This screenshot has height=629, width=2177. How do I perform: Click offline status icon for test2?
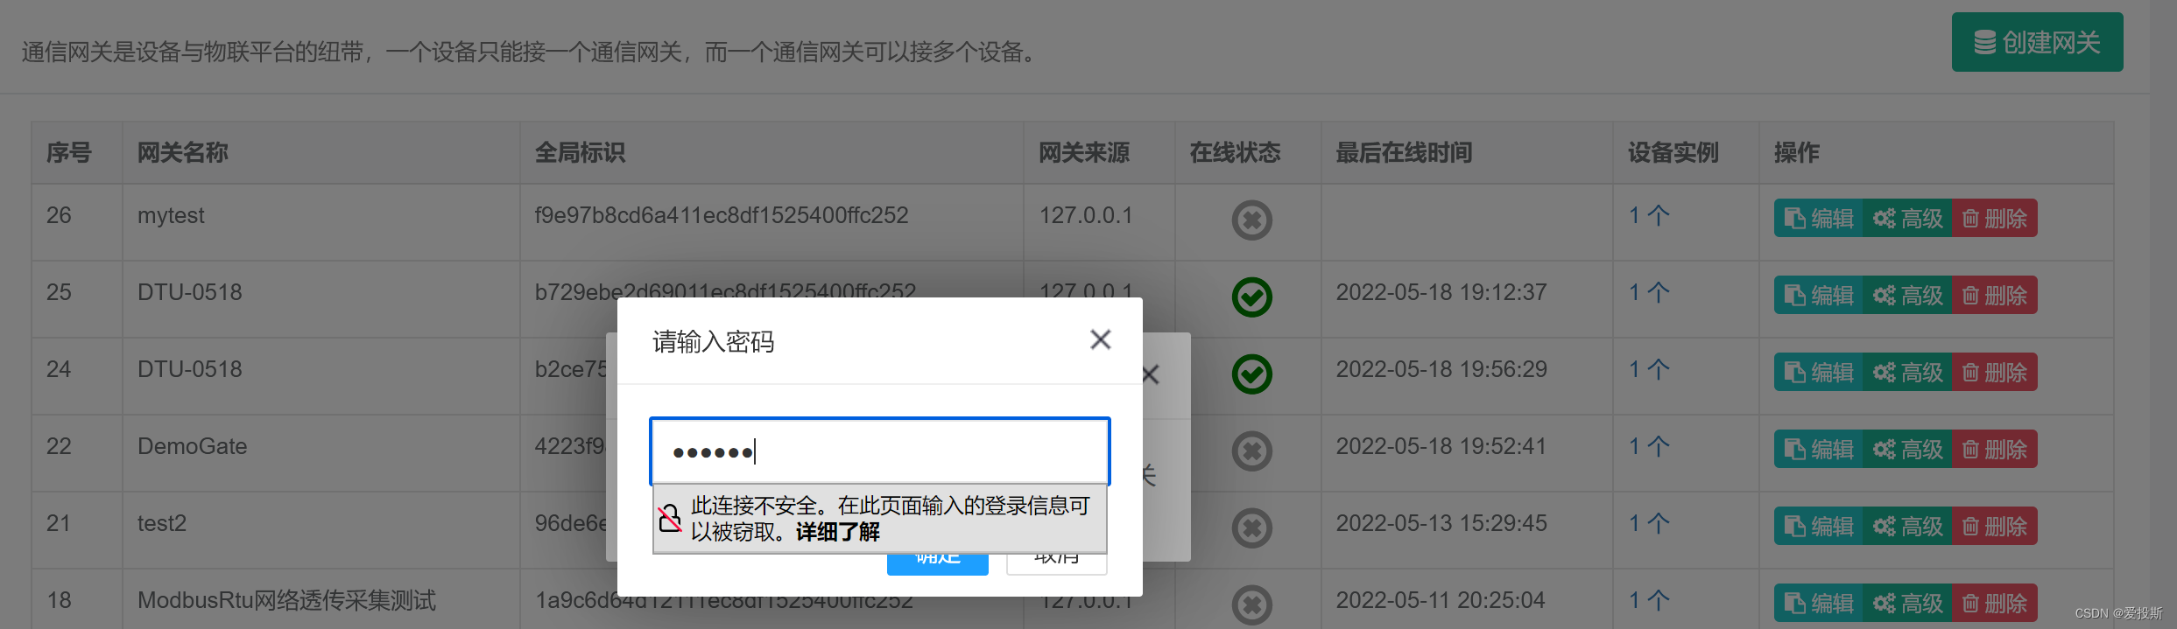pyautogui.click(x=1251, y=528)
